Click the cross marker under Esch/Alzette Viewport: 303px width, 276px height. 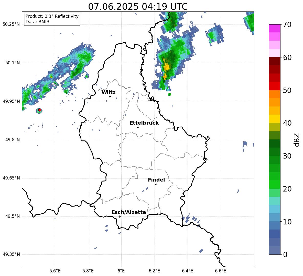click(x=120, y=217)
